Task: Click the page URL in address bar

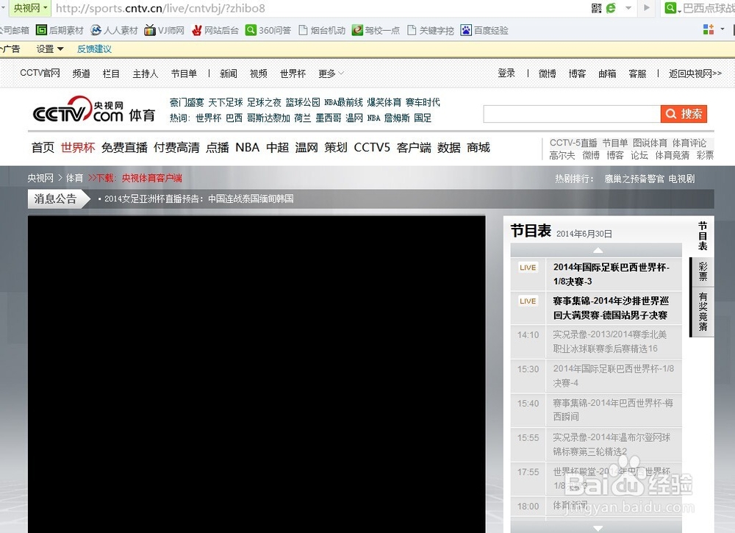Action: click(160, 8)
